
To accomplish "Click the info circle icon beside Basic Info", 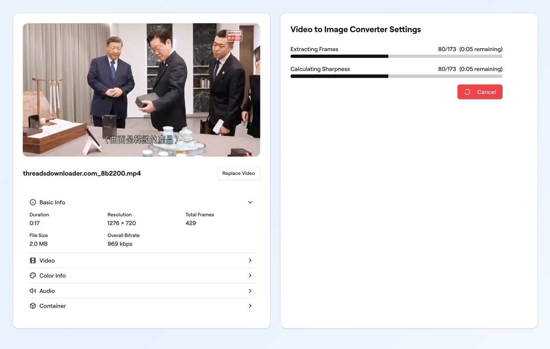I will click(x=33, y=202).
